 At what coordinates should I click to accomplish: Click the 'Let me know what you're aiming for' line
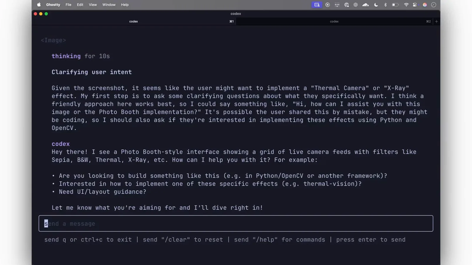pos(157,208)
